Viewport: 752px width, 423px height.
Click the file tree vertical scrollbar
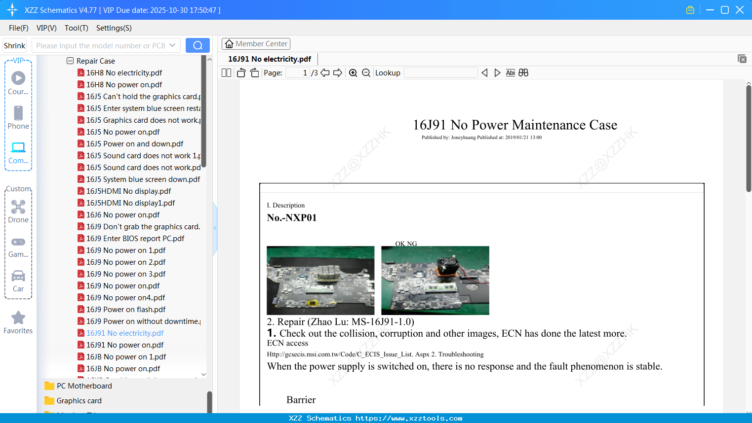(203, 111)
